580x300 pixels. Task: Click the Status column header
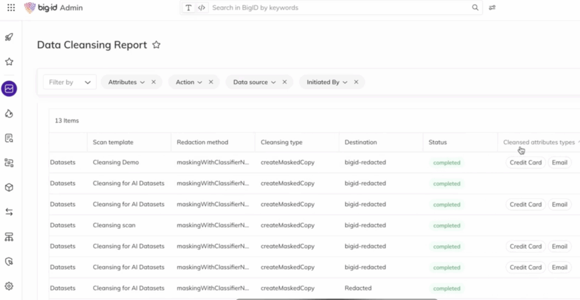(438, 142)
